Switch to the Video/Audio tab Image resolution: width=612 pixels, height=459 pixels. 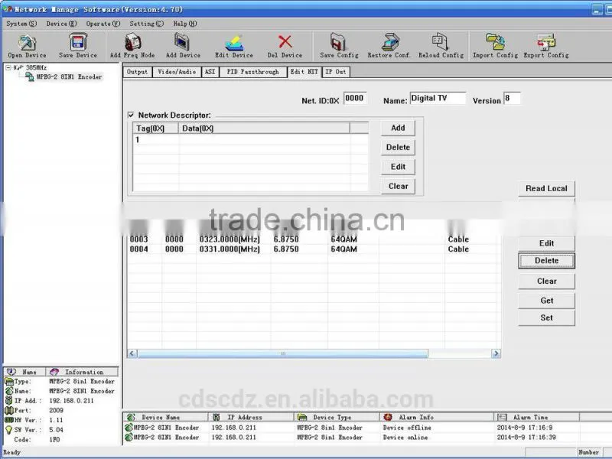click(x=177, y=72)
